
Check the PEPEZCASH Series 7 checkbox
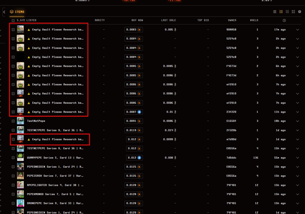click(13, 176)
